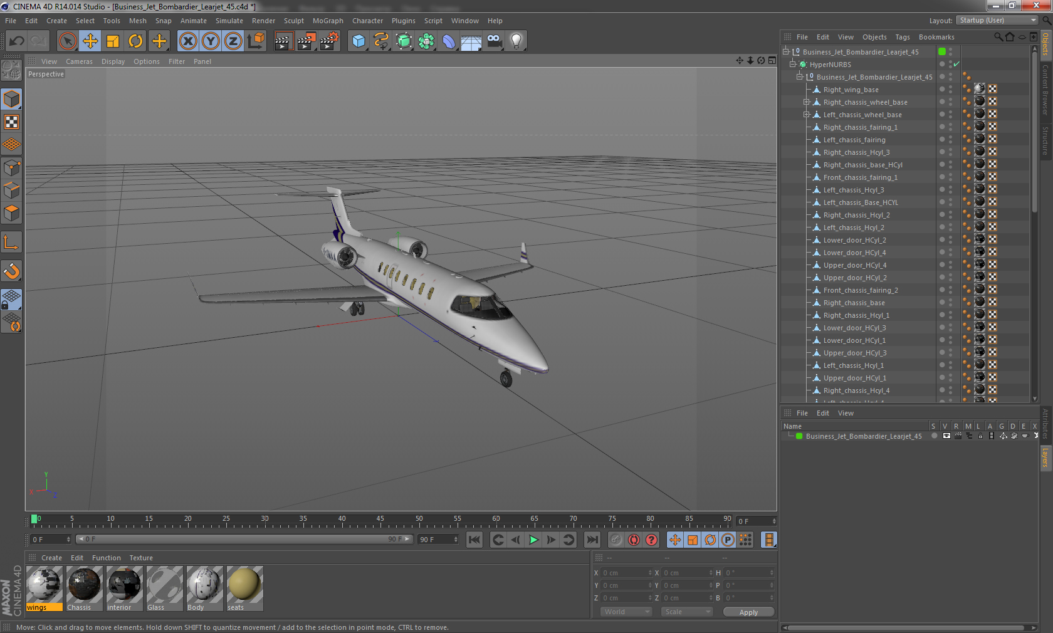Add a Cube primitive object
Screen dimensions: 1053x633
[x=359, y=41]
